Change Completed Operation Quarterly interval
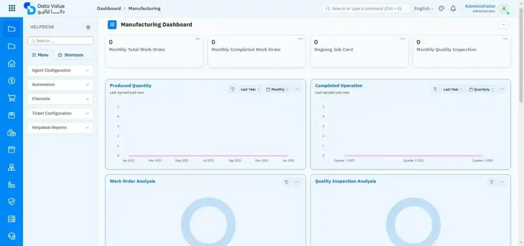The height and width of the screenshot is (246, 524). pyautogui.click(x=481, y=90)
